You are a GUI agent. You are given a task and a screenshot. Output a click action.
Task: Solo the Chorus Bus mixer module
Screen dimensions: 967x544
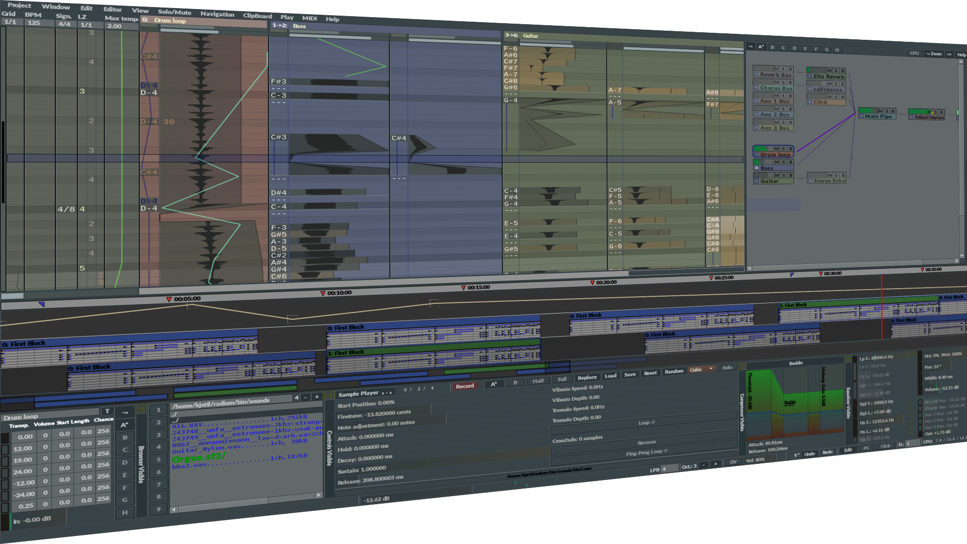click(x=783, y=82)
